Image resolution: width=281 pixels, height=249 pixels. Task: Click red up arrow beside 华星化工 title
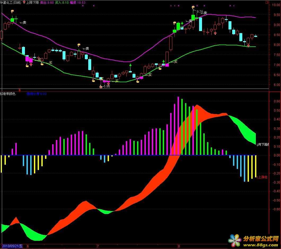[x=24, y=2]
